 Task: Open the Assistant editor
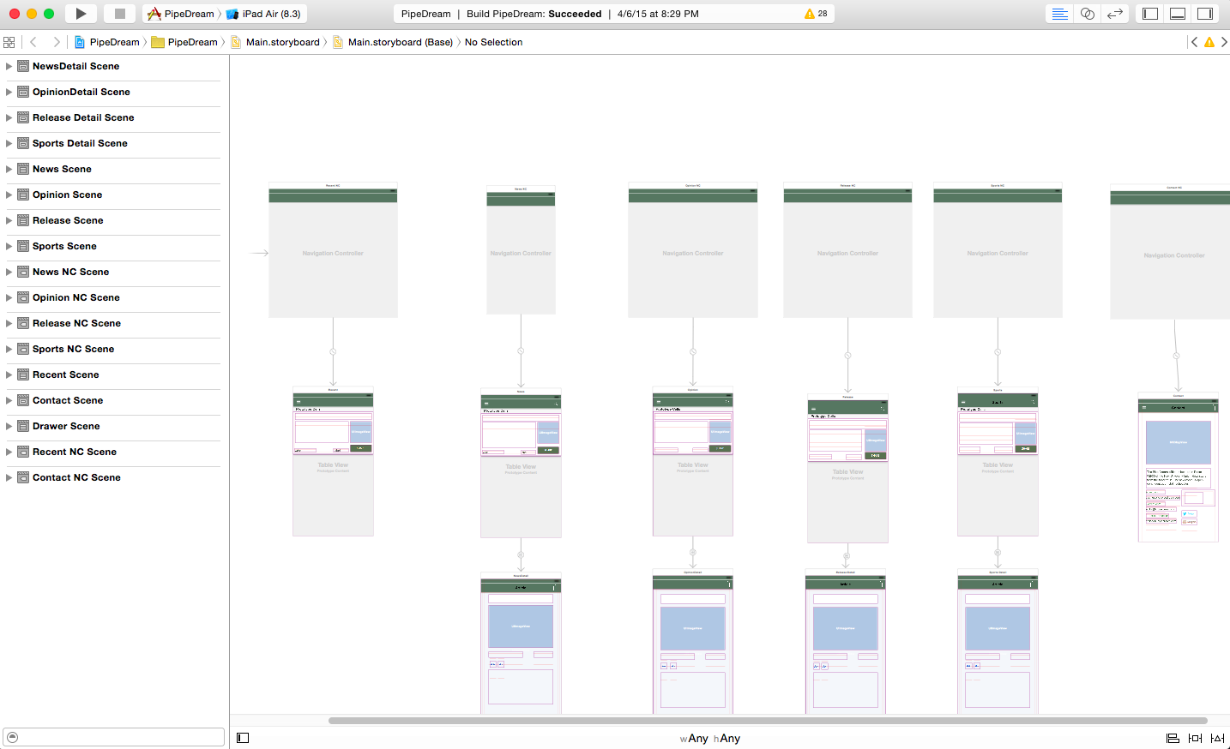(x=1088, y=14)
